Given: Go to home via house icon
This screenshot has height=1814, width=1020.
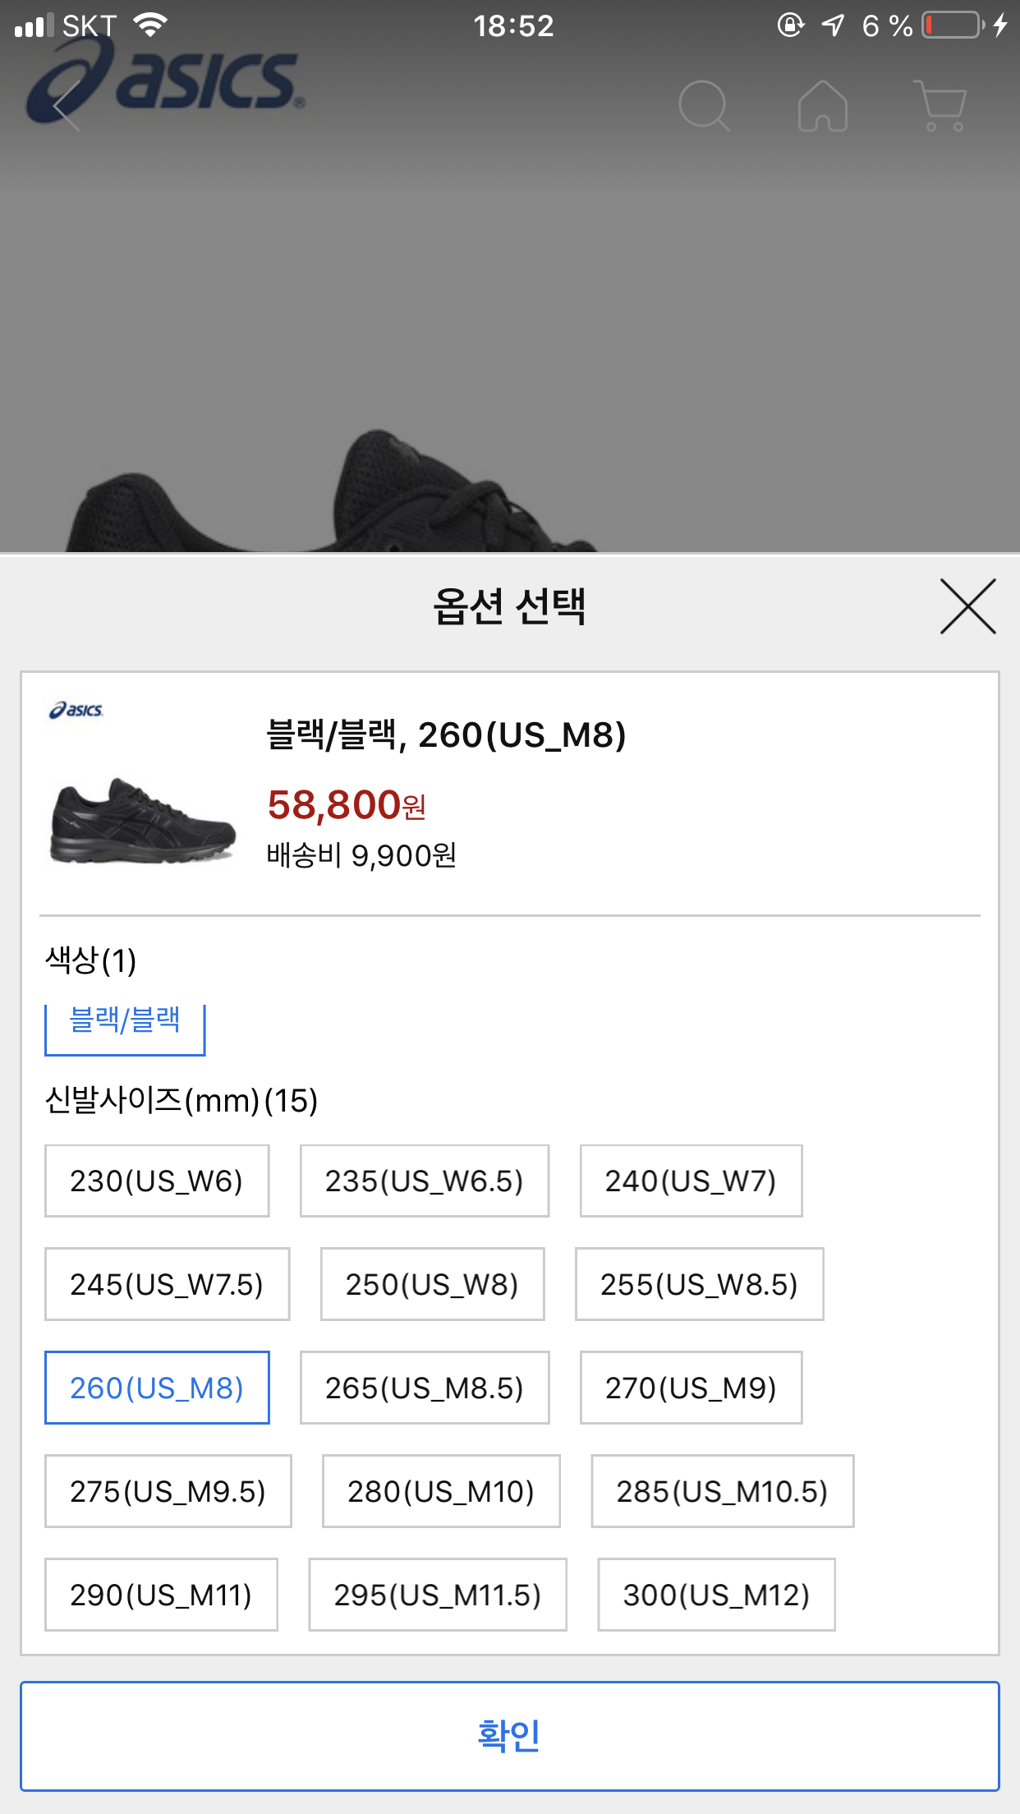Looking at the screenshot, I should [x=823, y=105].
